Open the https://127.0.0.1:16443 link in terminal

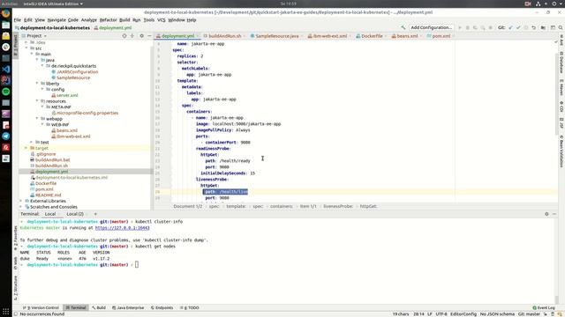(122, 227)
